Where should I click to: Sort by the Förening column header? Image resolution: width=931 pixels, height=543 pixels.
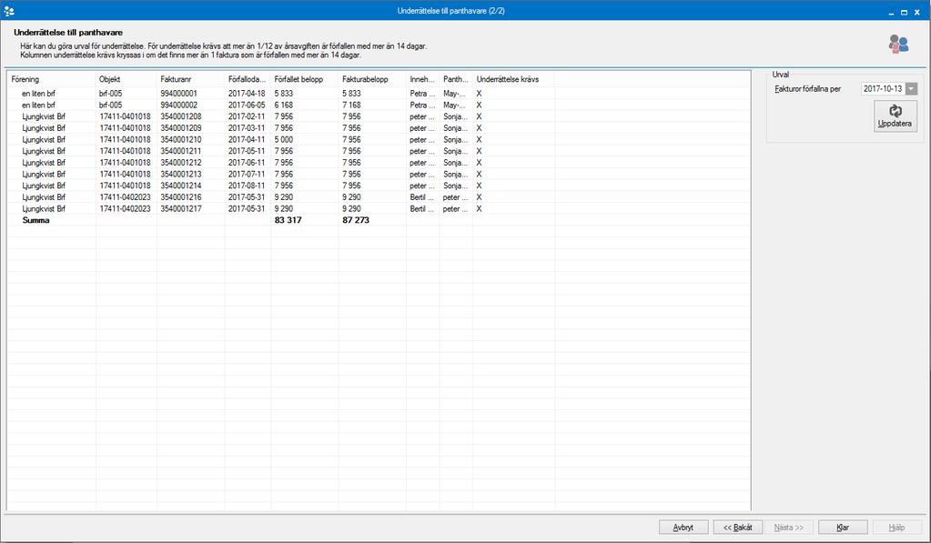[x=51, y=79]
